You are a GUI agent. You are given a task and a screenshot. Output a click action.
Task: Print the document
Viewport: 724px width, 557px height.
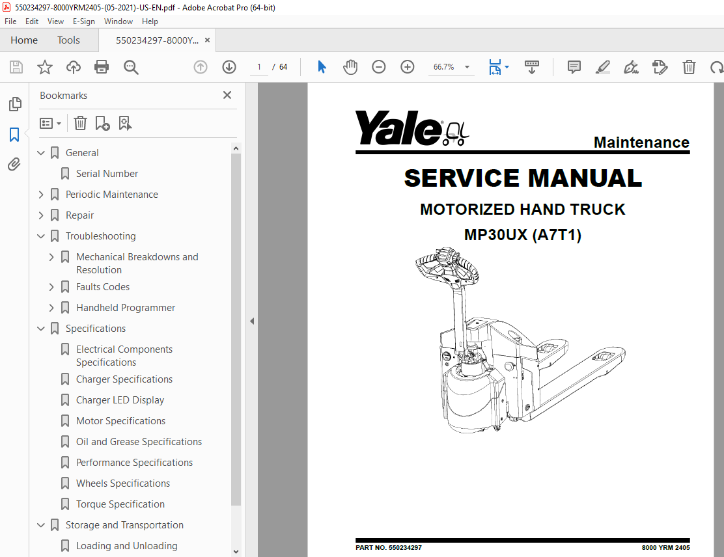pos(102,68)
